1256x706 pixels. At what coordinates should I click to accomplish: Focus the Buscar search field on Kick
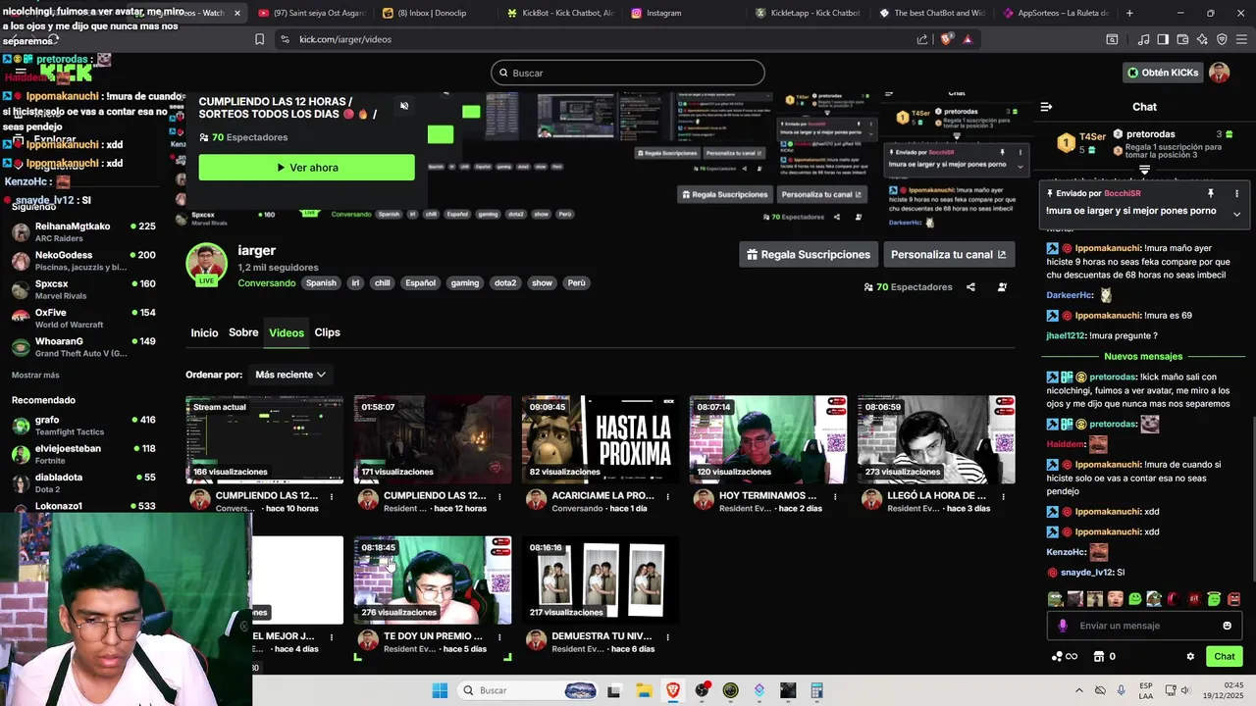tap(628, 73)
